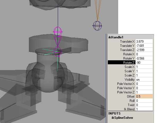Click the Roll value field
Viewport: 159px width, 123px height.
pyautogui.click(x=144, y=101)
